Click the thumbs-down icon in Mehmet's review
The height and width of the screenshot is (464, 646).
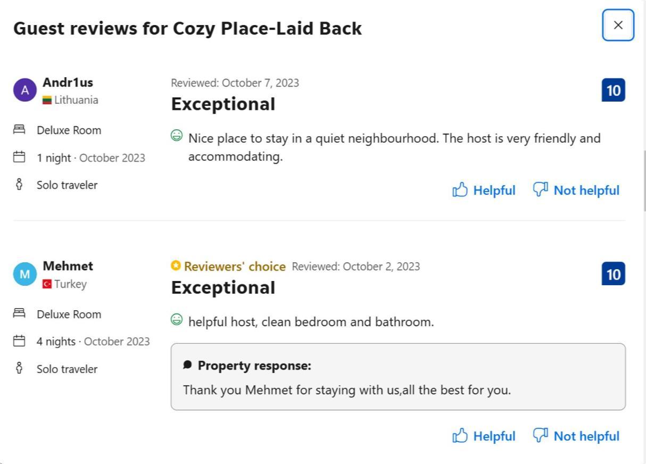[541, 435]
